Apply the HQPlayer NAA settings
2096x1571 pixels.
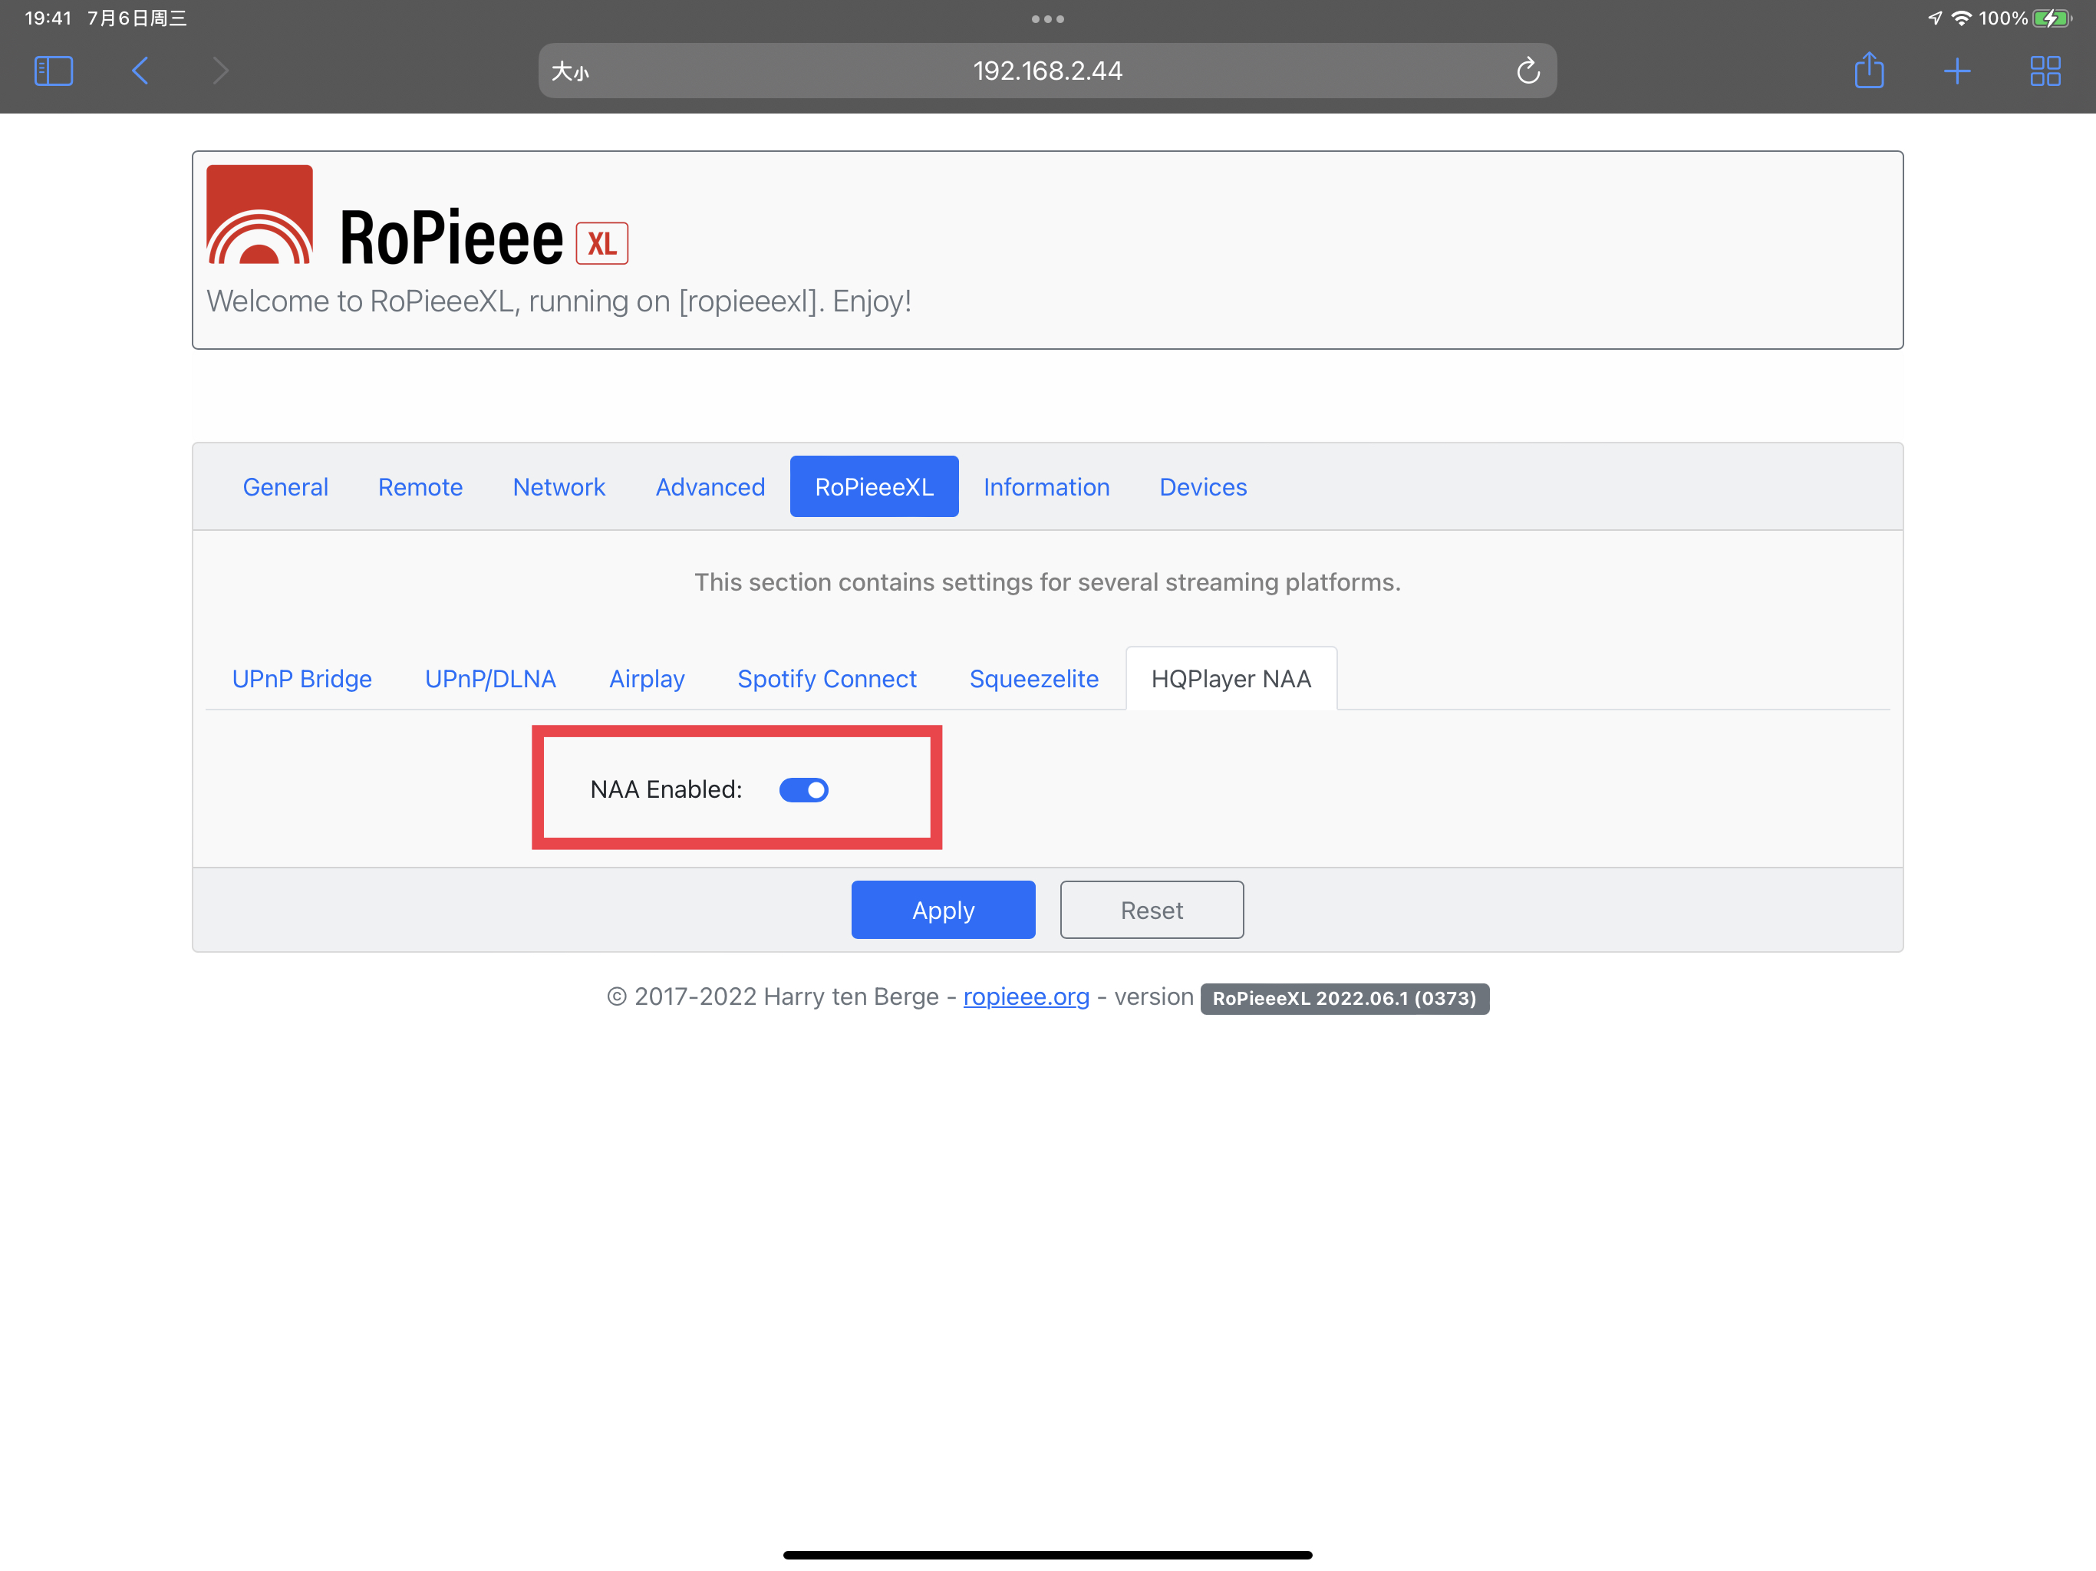(943, 910)
